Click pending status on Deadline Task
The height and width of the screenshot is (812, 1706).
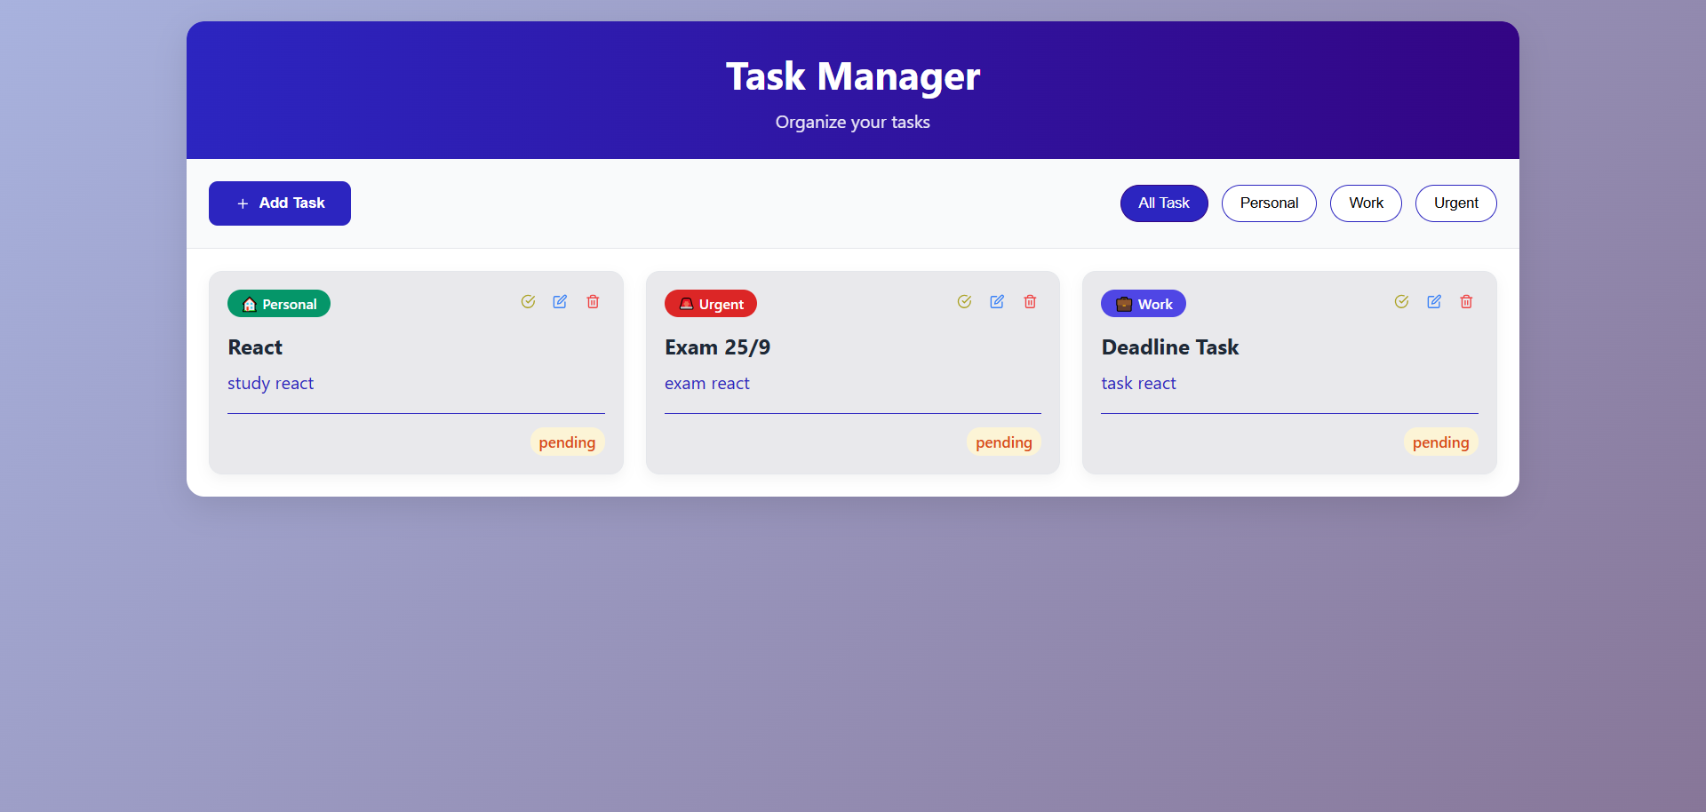click(x=1440, y=442)
